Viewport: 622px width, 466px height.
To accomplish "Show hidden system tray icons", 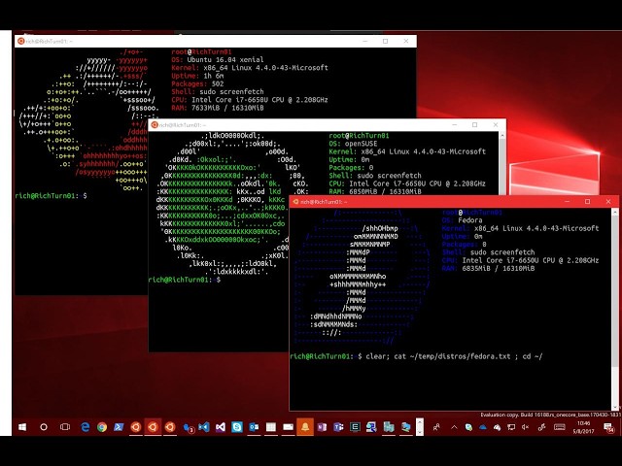I will coord(454,427).
